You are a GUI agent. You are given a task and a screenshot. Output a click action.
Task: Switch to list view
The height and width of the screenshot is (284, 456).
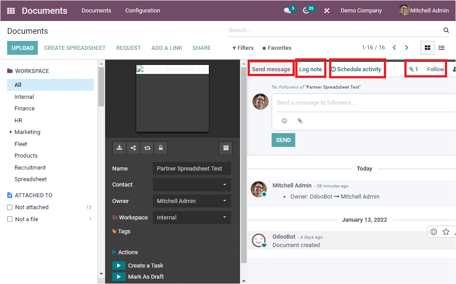[441, 48]
